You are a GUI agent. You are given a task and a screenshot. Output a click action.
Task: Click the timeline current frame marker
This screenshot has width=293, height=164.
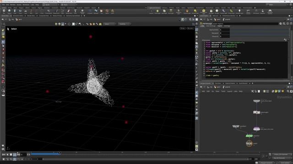[x=59, y=153]
